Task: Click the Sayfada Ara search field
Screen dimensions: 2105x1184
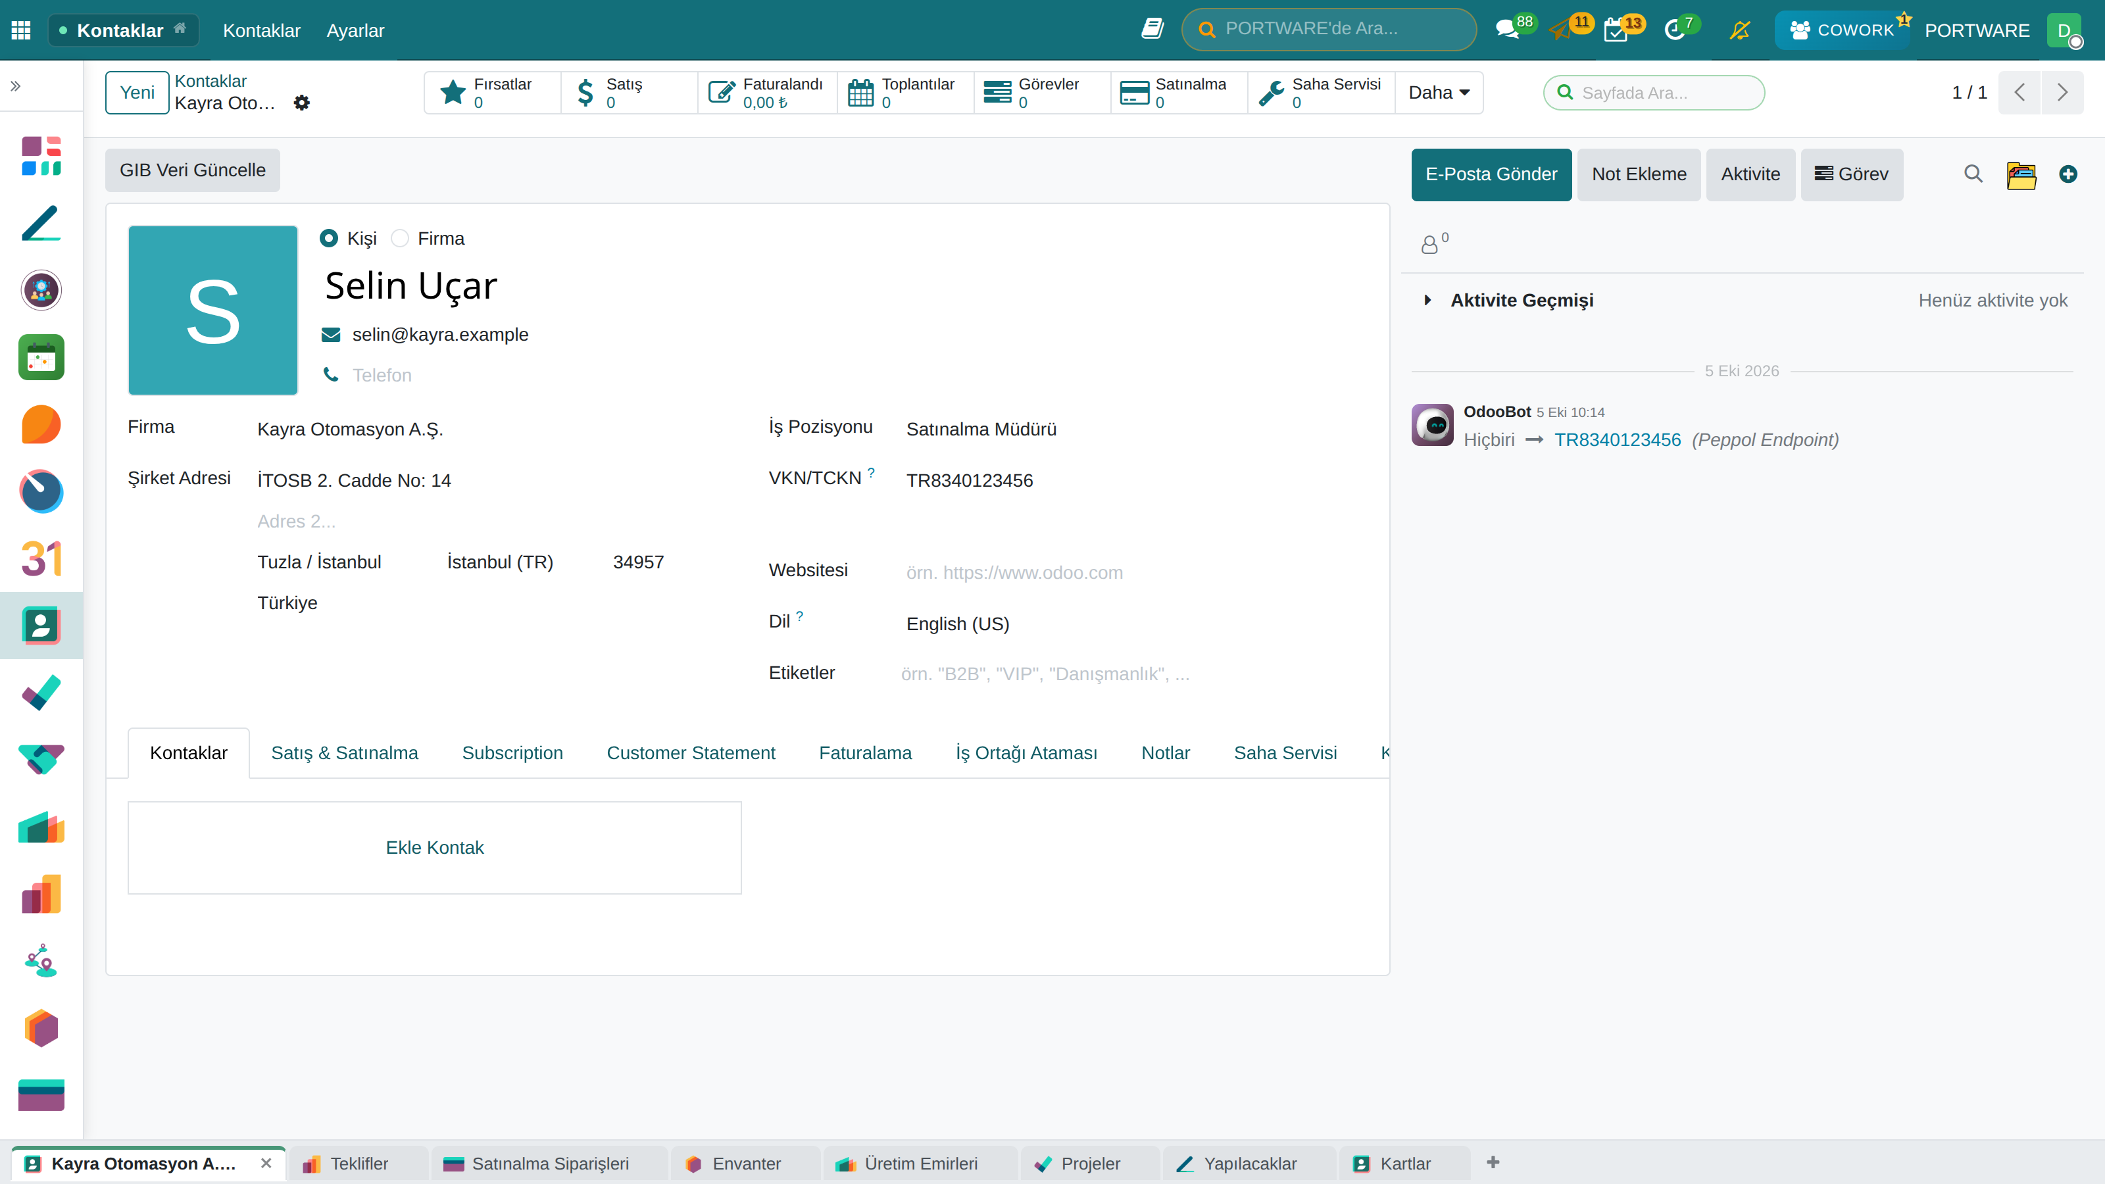Action: pyautogui.click(x=1654, y=92)
